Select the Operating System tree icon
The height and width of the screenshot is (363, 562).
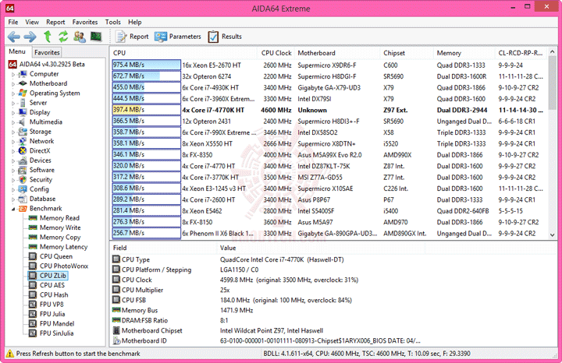click(23, 93)
